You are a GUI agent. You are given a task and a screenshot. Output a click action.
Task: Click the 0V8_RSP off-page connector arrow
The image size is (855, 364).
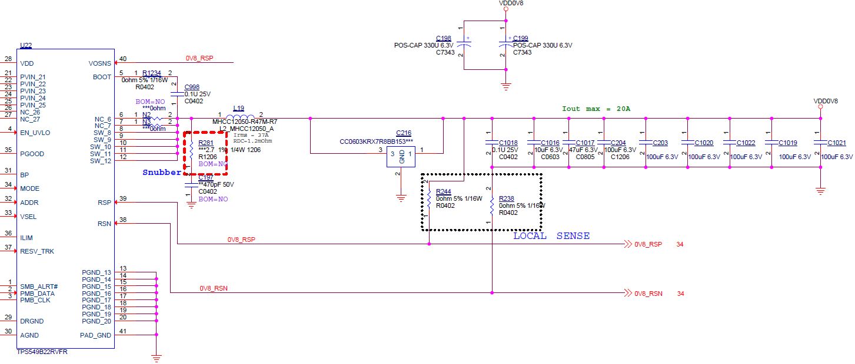point(627,244)
